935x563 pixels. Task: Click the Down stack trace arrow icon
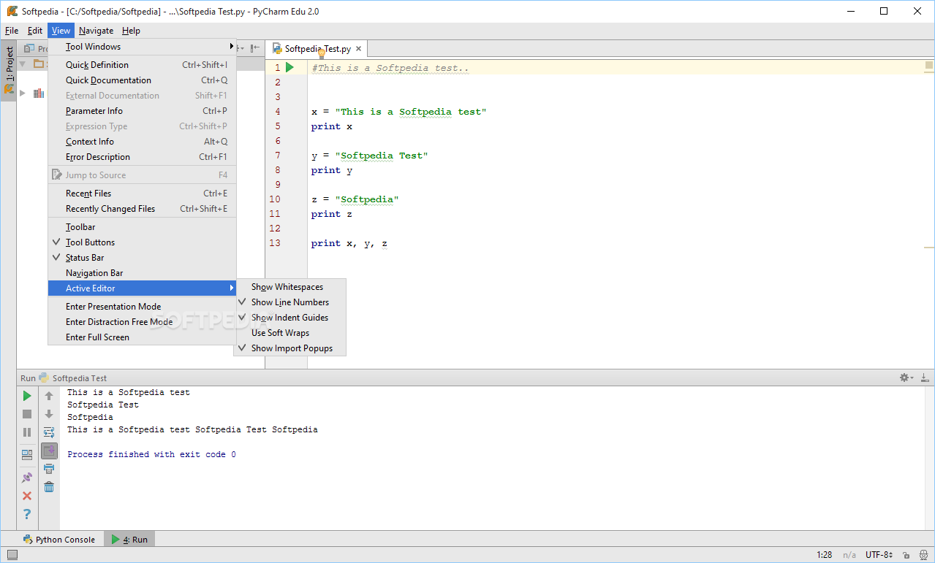[x=49, y=414]
